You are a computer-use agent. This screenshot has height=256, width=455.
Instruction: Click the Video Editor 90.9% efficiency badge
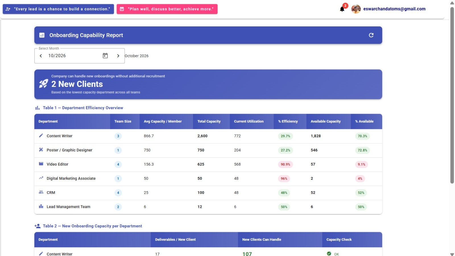tap(286, 165)
